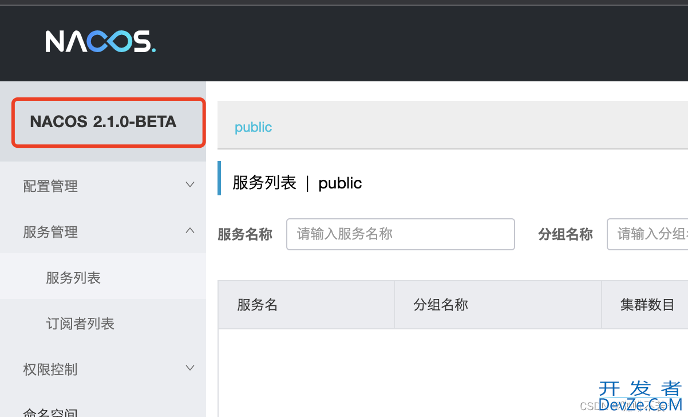The height and width of the screenshot is (417, 688).
Task: Click the 集群数目 column header
Action: (x=645, y=305)
